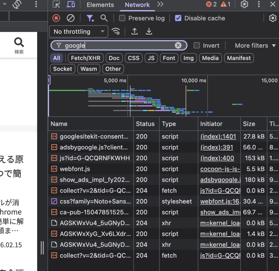The image size is (279, 271).
Task: Apply the Fetch/XHR resource filter
Action: (x=85, y=58)
